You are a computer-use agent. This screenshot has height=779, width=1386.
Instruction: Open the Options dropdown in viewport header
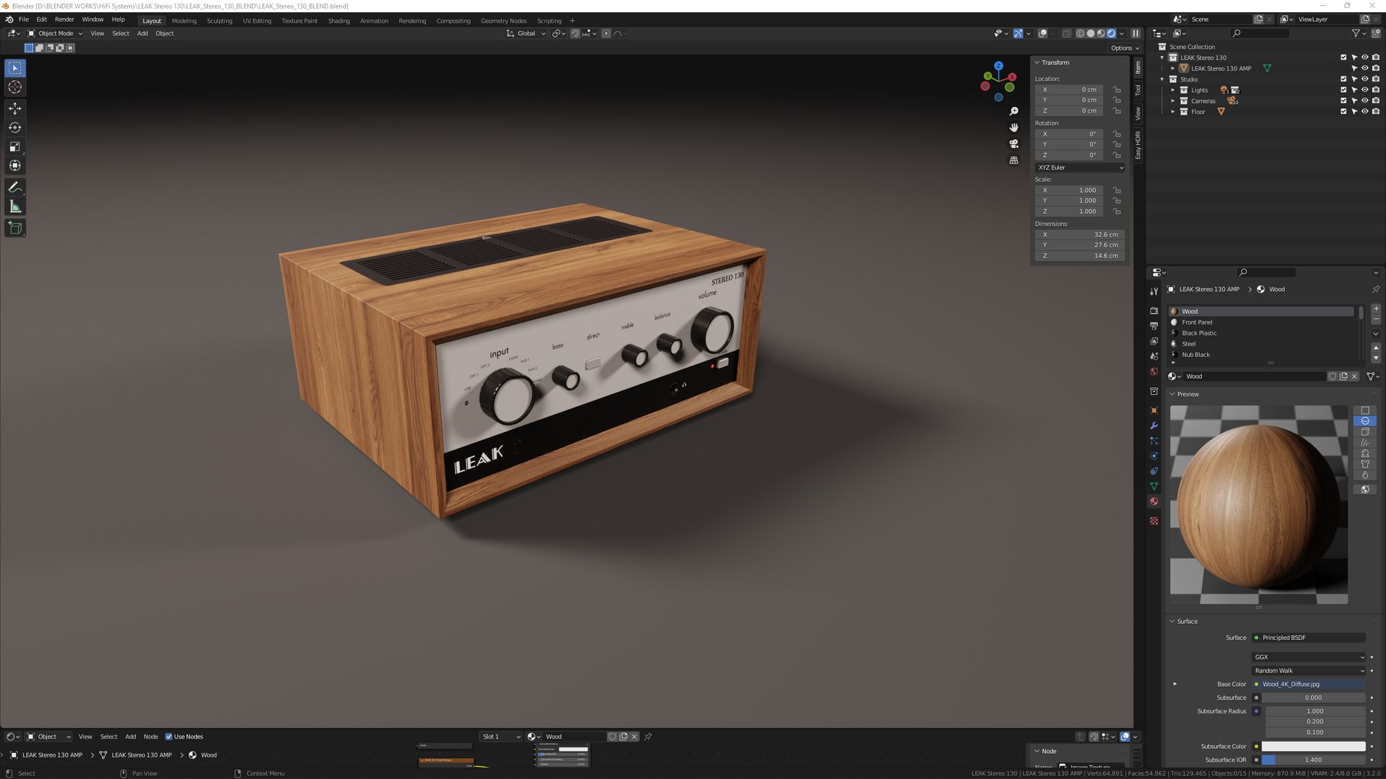(x=1125, y=48)
